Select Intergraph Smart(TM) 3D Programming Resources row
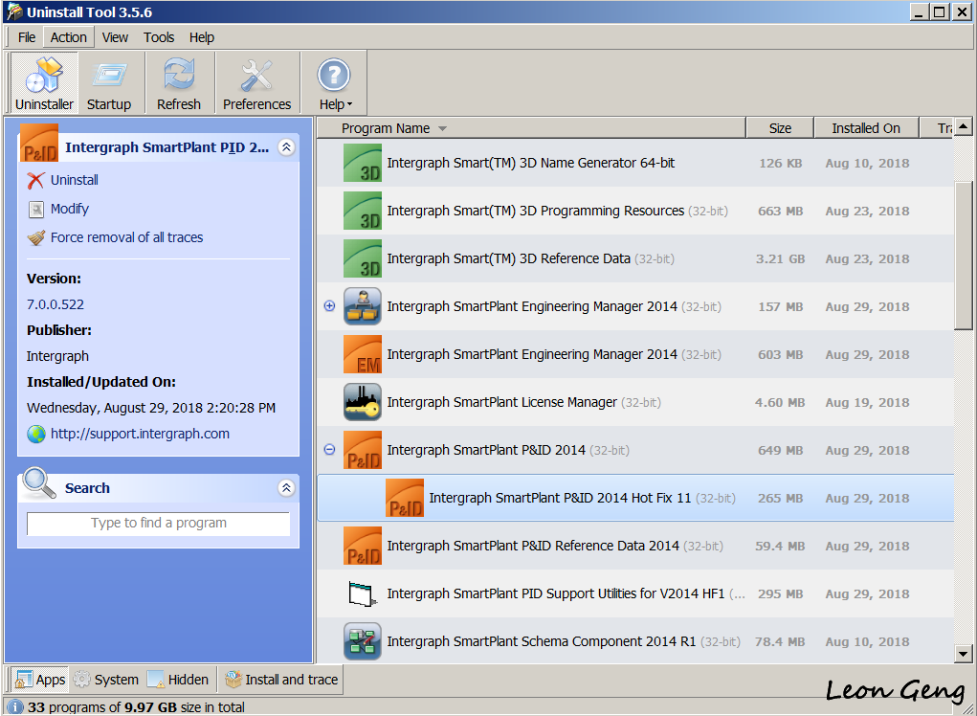This screenshot has height=716, width=977. click(x=635, y=212)
